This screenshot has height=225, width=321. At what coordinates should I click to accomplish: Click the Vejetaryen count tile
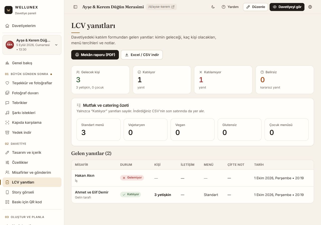coord(145,129)
